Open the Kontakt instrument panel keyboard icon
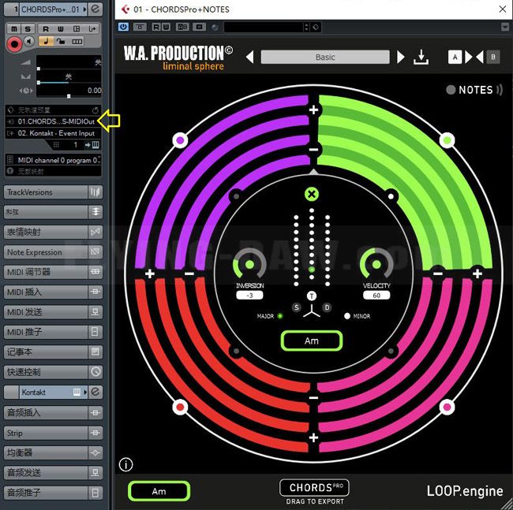This screenshot has height=510, width=513. (x=77, y=392)
